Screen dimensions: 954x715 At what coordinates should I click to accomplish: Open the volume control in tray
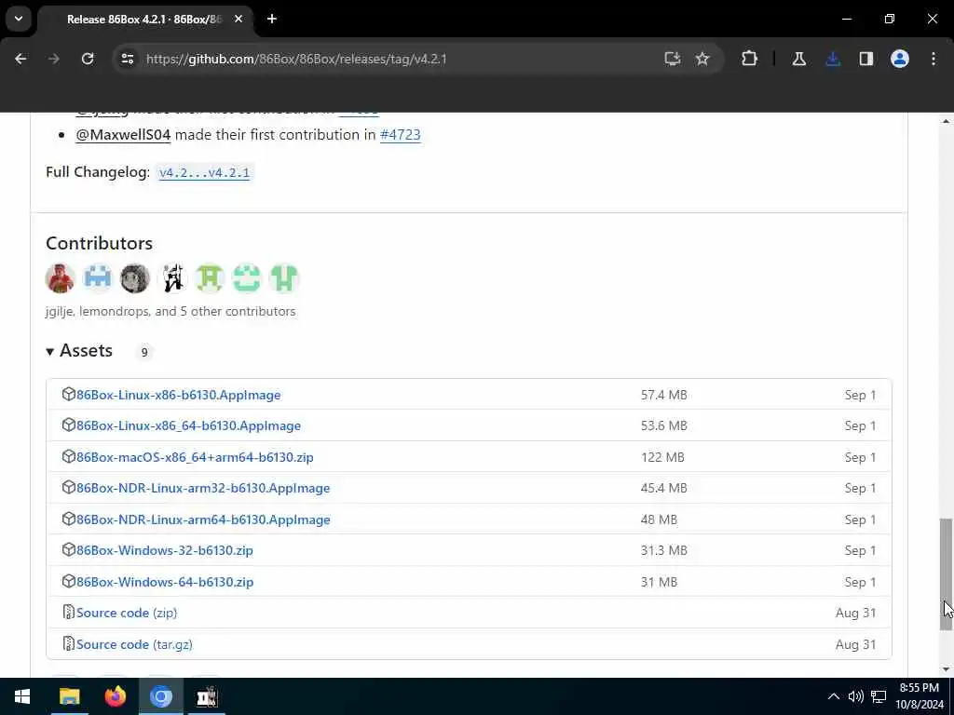coord(856,696)
